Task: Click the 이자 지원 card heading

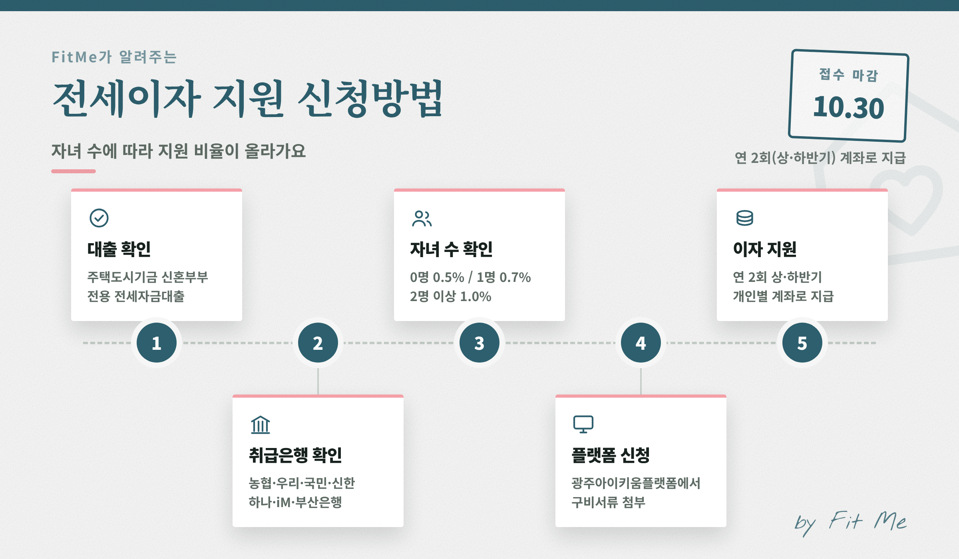Action: click(765, 249)
